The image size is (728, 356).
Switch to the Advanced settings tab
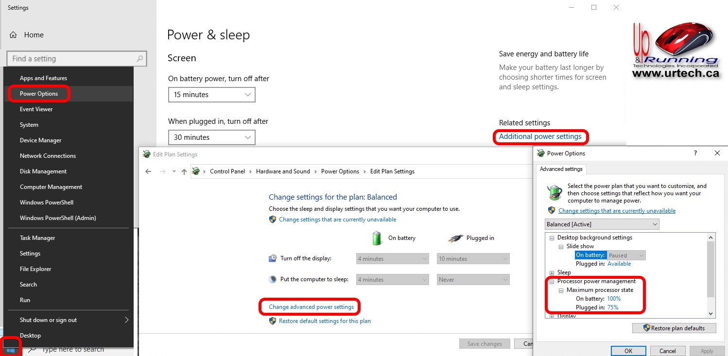pos(561,169)
